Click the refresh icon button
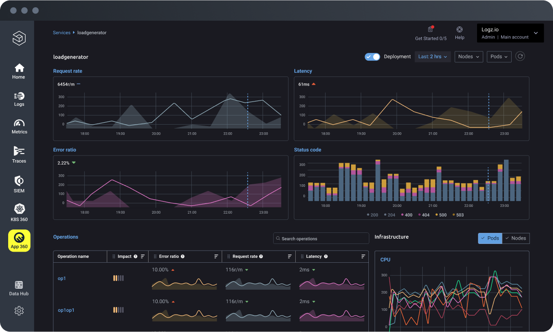553x332 pixels. 520,56
